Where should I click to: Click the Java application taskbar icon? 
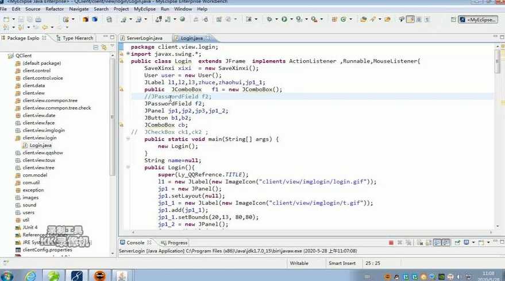click(122, 276)
